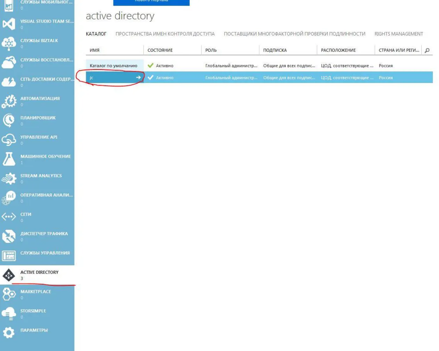Open Stream Analytics sidebar label
The width and height of the screenshot is (439, 351).
click(x=41, y=176)
